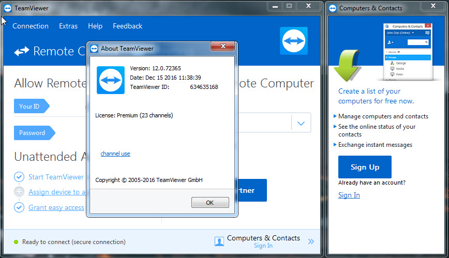Click the Ready to connect status text

point(74,242)
